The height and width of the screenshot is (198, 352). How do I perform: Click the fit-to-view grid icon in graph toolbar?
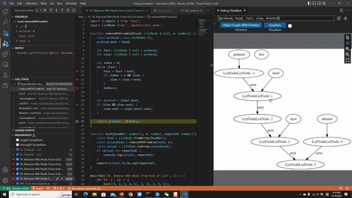click(x=348, y=60)
